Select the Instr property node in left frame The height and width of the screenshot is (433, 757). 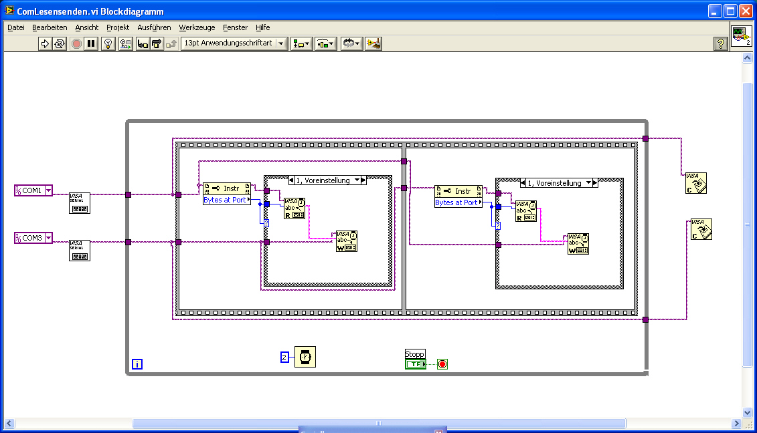(227, 188)
